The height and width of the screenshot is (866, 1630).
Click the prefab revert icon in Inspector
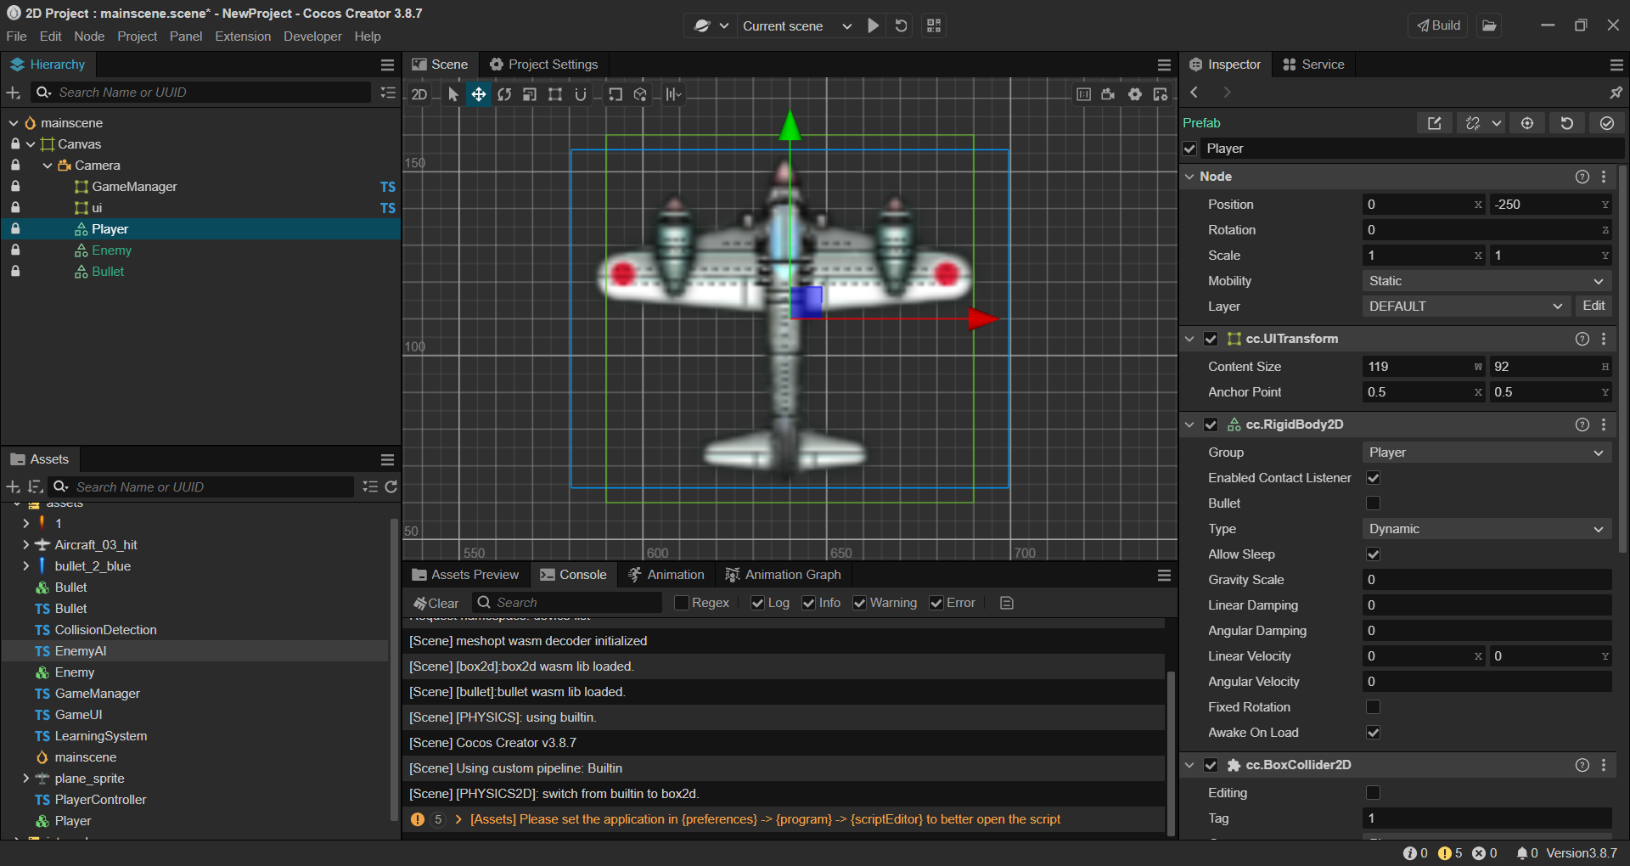(x=1566, y=123)
